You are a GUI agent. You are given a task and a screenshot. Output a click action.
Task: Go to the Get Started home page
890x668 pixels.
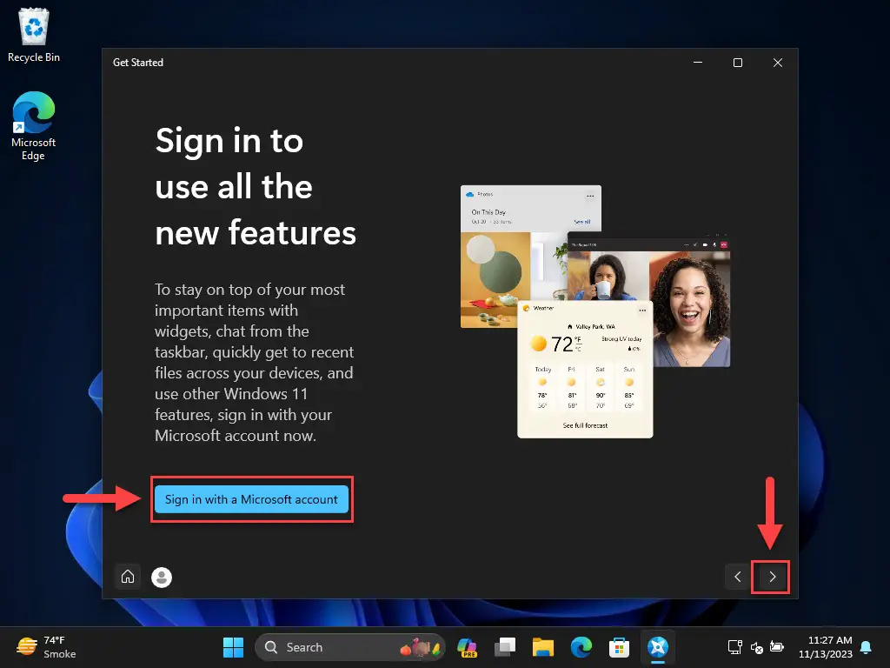(x=128, y=577)
